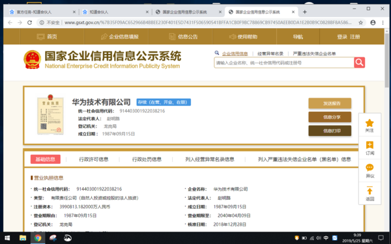Click 营业期限至 value 2040年04月09日
This screenshot has height=244, width=391.
pos(234,215)
